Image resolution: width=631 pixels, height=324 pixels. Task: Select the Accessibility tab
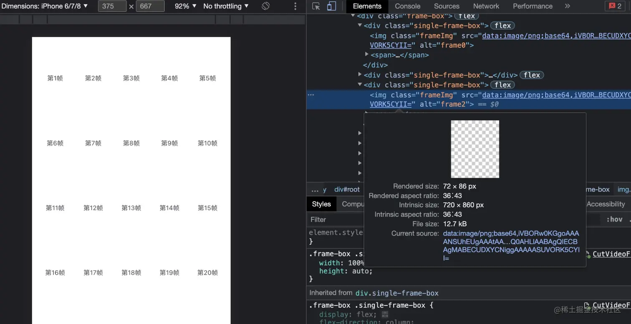[x=606, y=204]
